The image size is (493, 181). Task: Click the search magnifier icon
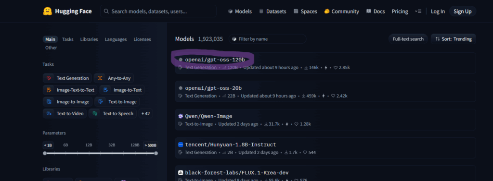pos(106,12)
